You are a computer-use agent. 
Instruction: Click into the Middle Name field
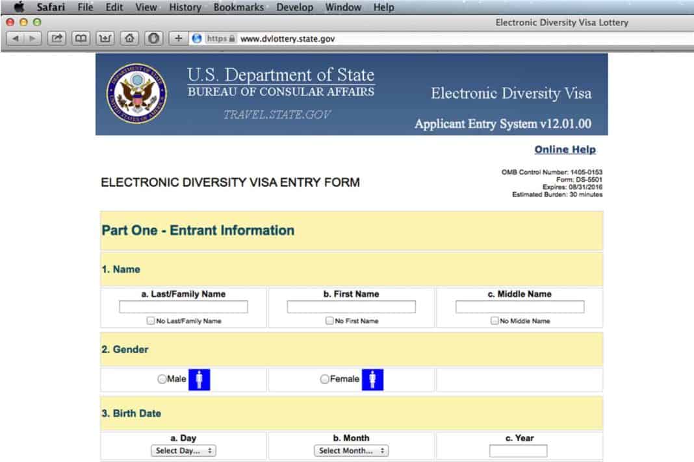pyautogui.click(x=520, y=307)
